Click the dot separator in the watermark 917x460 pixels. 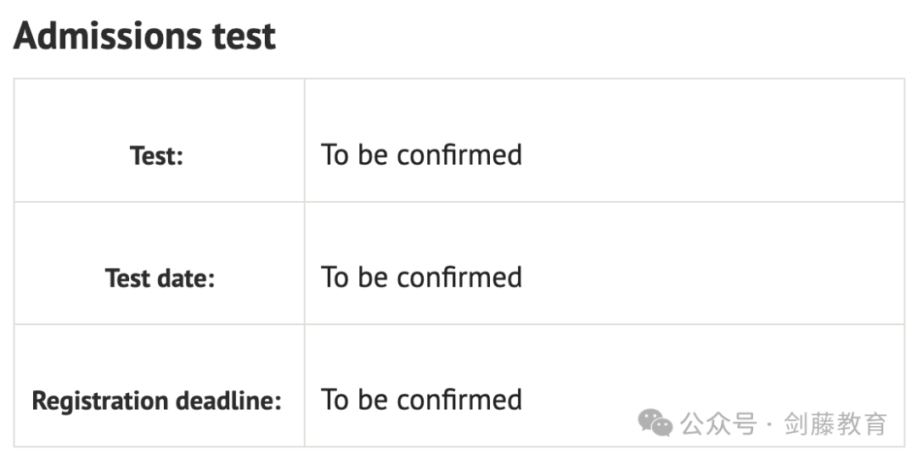pos(770,424)
